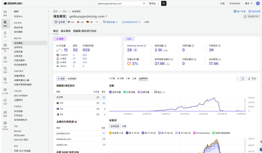Open the User Manual link
This screenshot has width=262, height=153.
240,11
